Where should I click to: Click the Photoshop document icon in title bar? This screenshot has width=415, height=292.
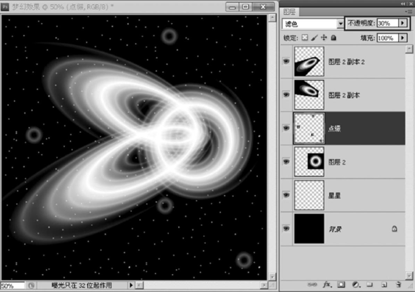5,7
